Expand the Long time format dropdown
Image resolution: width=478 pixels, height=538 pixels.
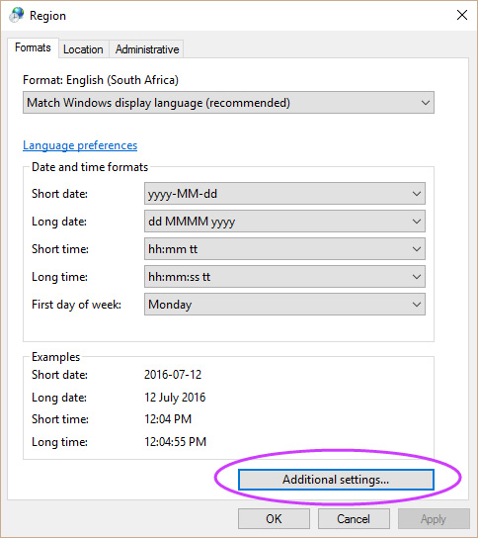(284, 277)
